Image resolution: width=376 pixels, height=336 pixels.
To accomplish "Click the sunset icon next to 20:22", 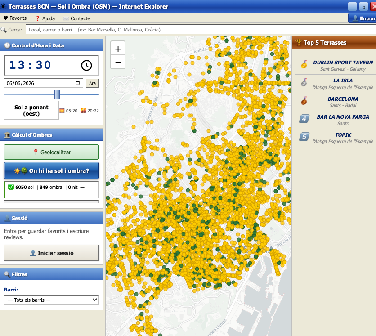I will click(84, 111).
